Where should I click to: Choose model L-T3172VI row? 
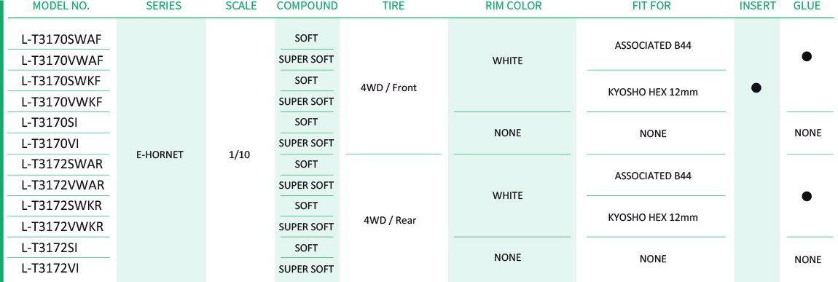(50, 269)
